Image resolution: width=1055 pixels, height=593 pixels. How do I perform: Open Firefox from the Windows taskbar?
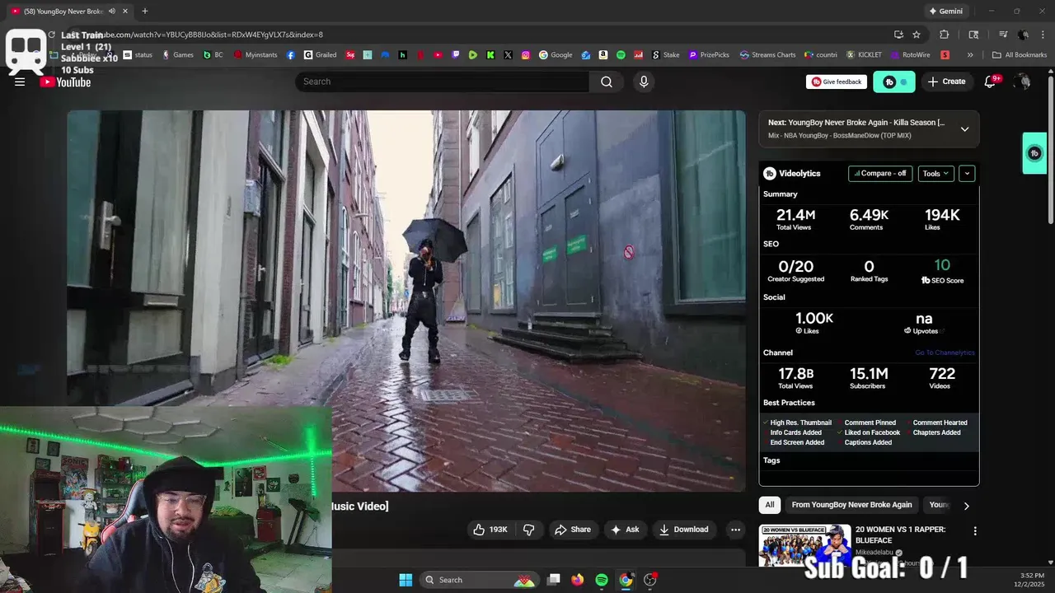pos(578,580)
